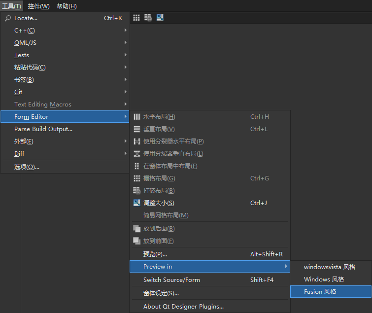
Task: Expand the 书签 submenu arrow
Action: tap(126, 79)
